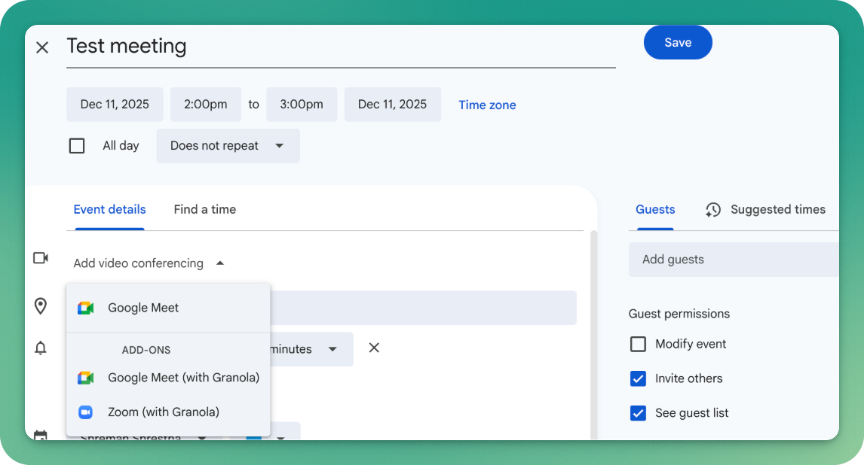Remove the notification with X icon
864x465 pixels.
coord(374,348)
